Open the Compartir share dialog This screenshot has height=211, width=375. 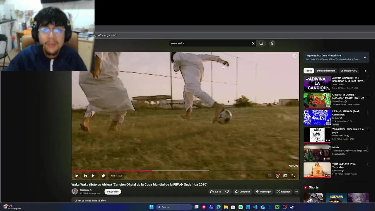click(242, 192)
